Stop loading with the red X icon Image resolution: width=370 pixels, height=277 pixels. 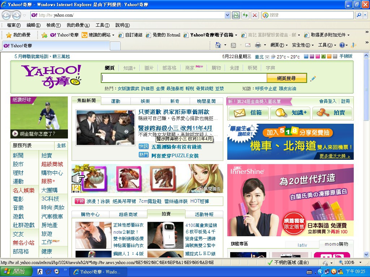click(255, 15)
